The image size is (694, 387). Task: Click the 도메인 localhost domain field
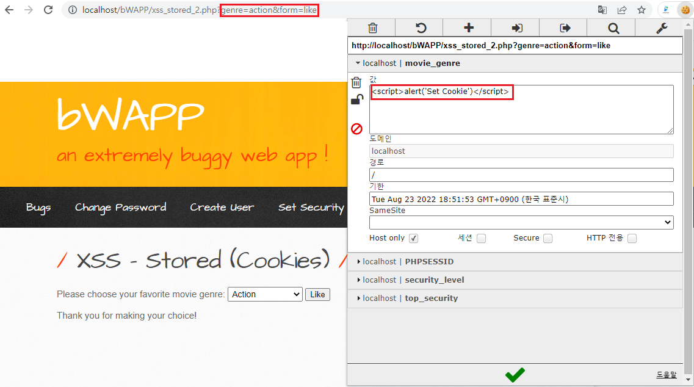pos(521,151)
